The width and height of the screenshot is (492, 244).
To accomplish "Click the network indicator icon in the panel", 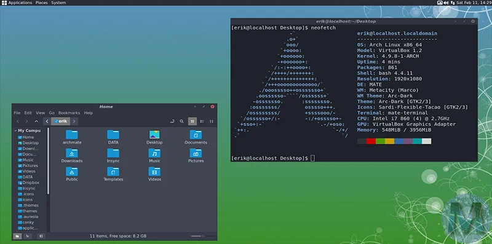I will pos(453,3).
